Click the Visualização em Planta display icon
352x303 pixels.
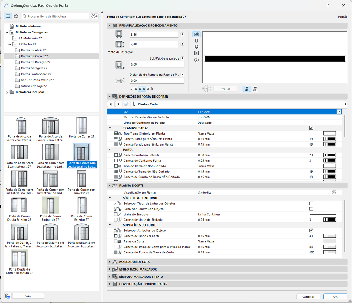[x=334, y=193]
